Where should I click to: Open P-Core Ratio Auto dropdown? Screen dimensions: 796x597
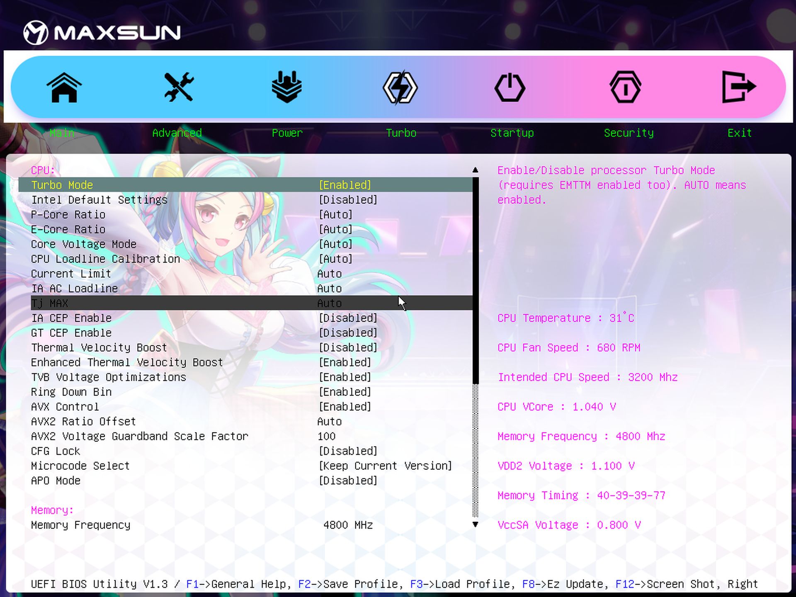coord(335,215)
